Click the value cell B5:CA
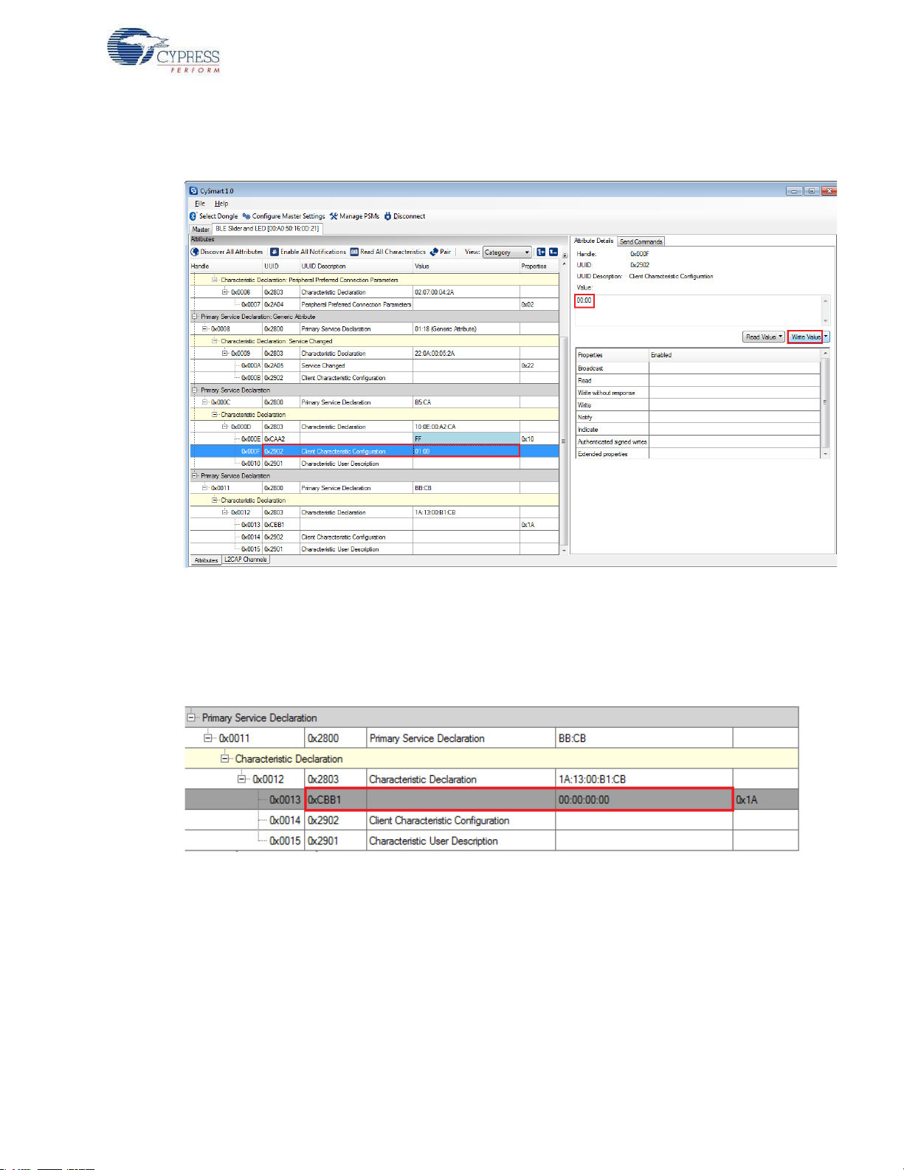904x1170 pixels. click(466, 402)
